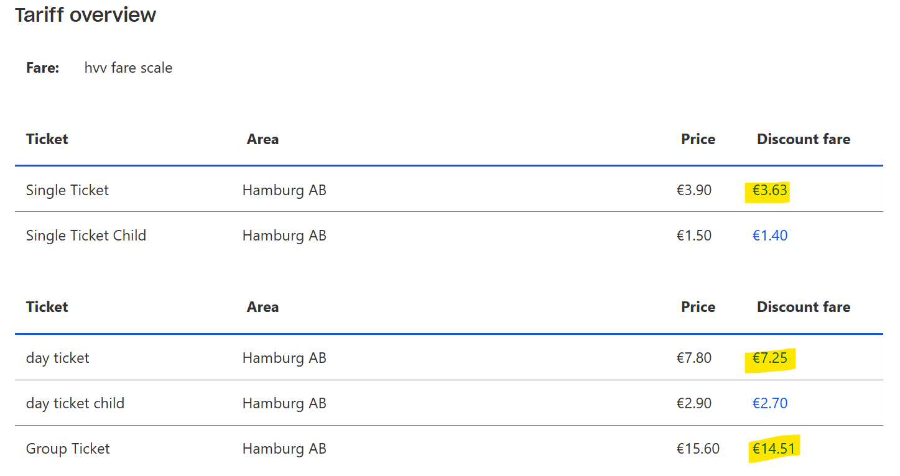Click the bold Fare: label
This screenshot has height=476, width=900.
tap(42, 68)
